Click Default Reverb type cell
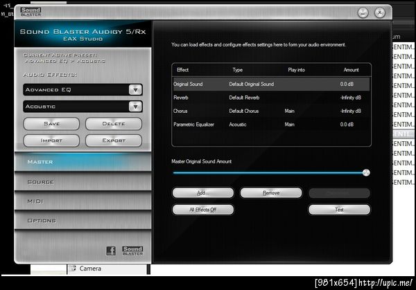This screenshot has width=416, height=290. (x=244, y=98)
